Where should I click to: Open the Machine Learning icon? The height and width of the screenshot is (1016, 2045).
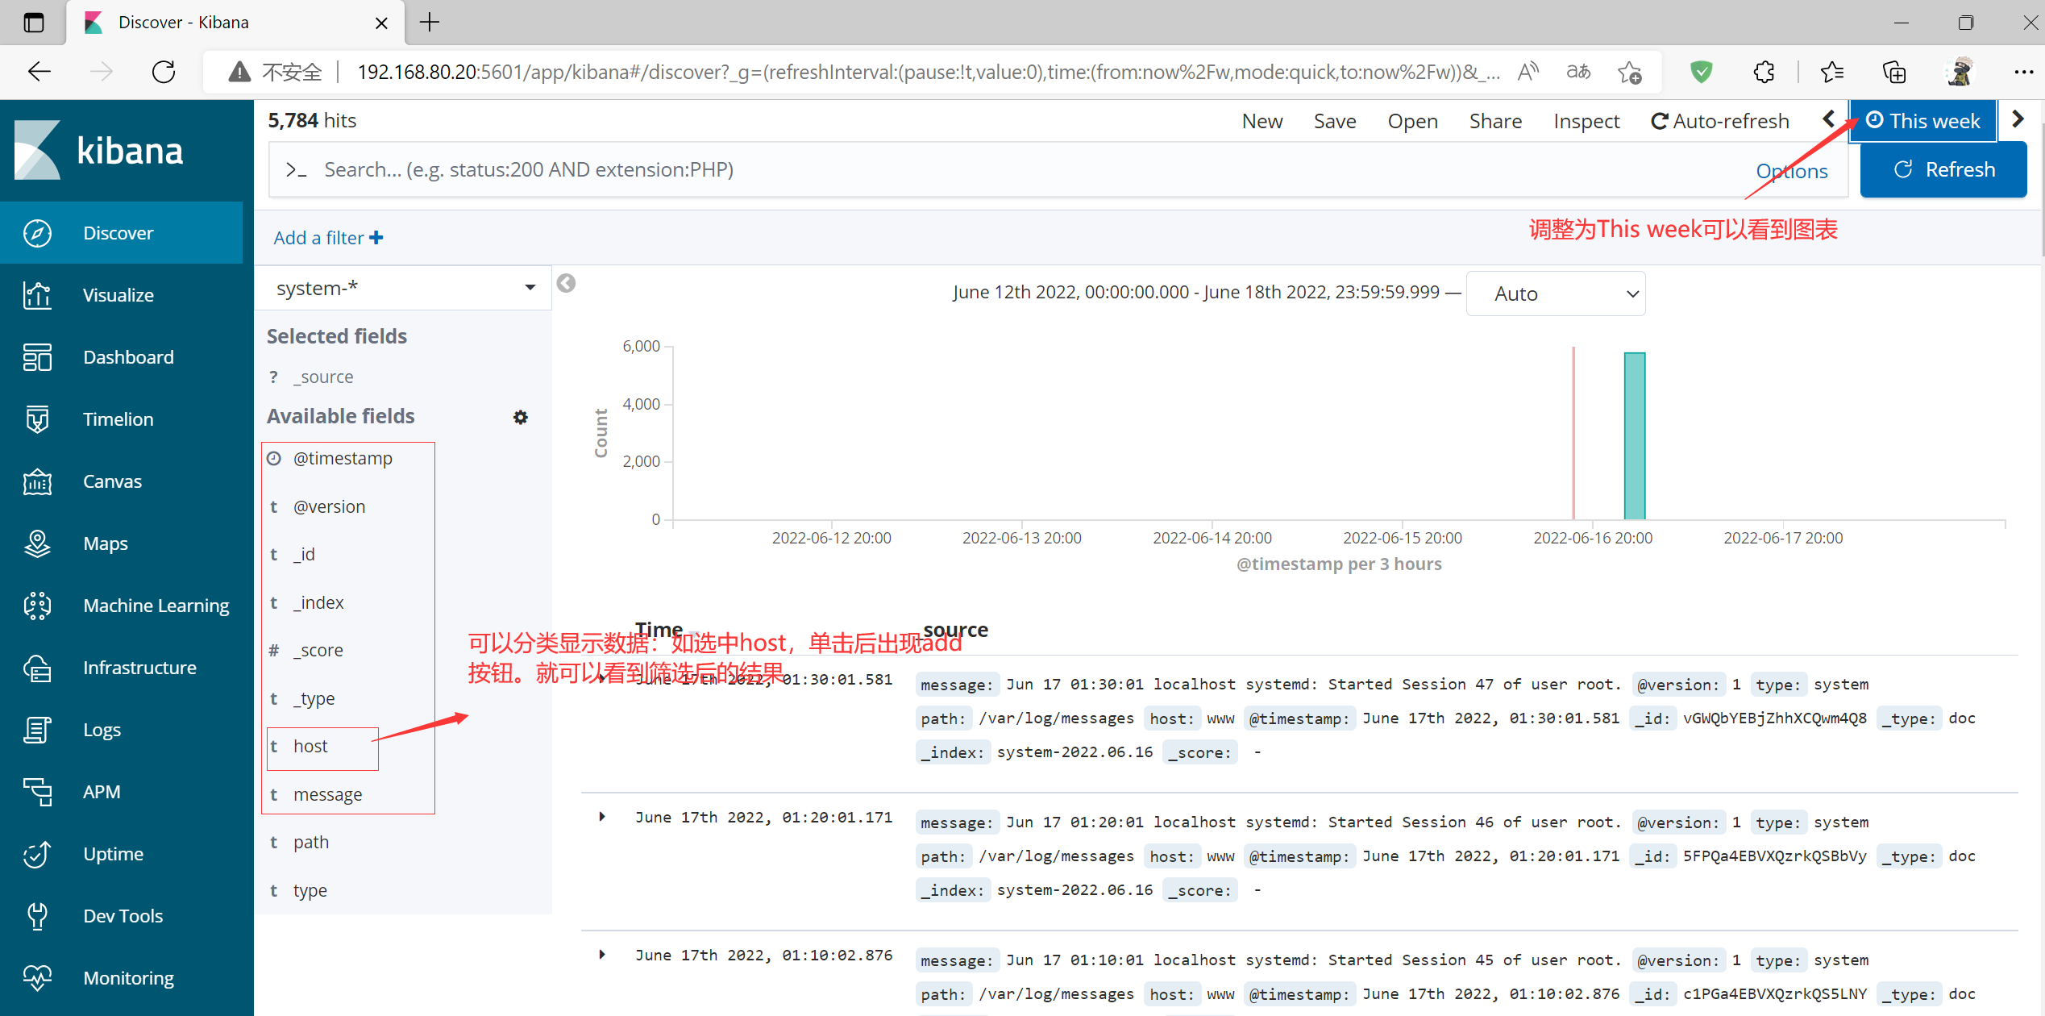coord(37,606)
